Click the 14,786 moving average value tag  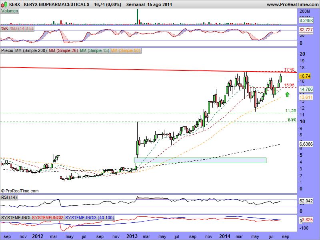306,89
